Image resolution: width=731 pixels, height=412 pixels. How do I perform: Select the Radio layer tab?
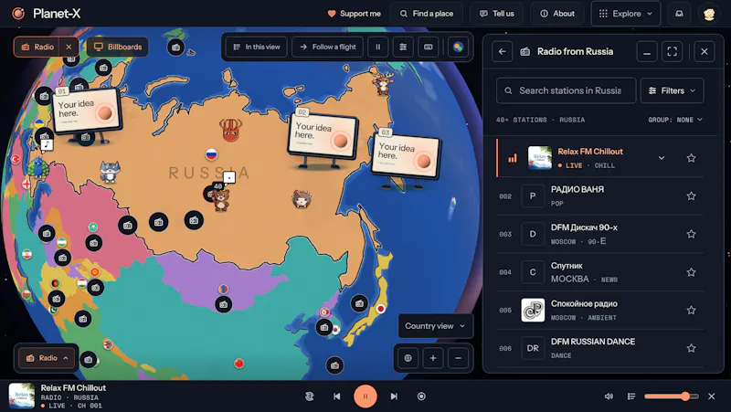point(37,47)
